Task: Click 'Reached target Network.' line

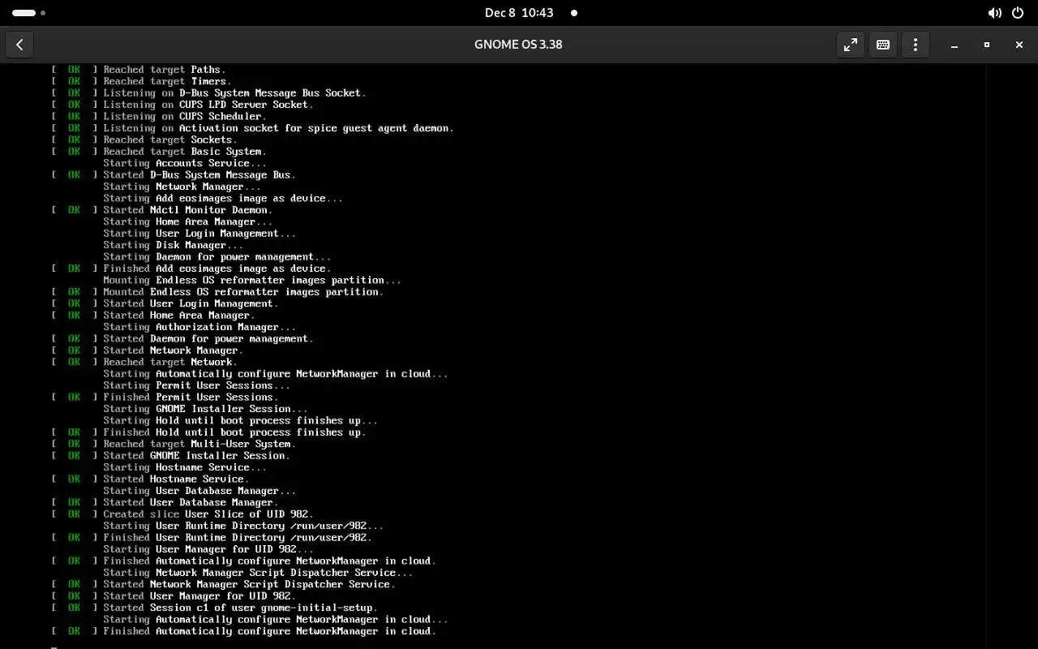Action: [170, 362]
